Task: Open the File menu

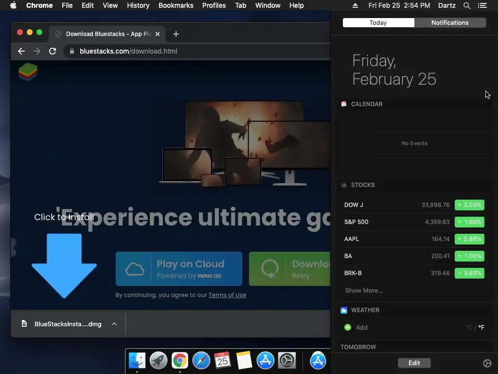Action: (67, 5)
